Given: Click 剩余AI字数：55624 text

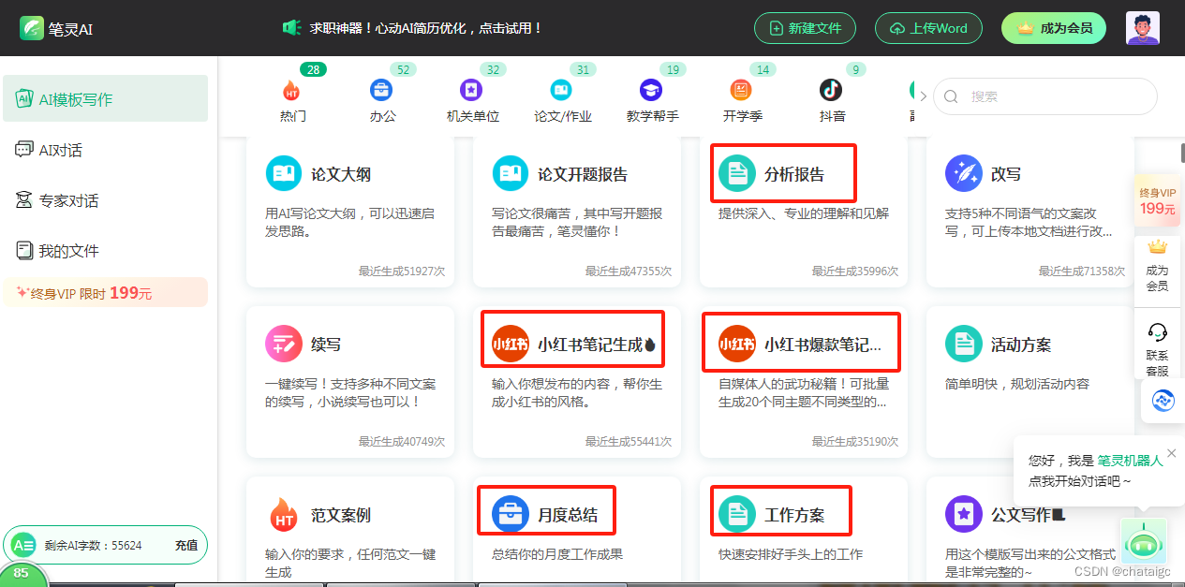Looking at the screenshot, I should pos(93,545).
